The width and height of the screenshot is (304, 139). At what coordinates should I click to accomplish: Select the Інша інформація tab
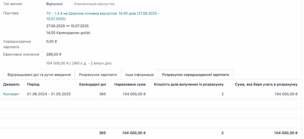[139, 75]
